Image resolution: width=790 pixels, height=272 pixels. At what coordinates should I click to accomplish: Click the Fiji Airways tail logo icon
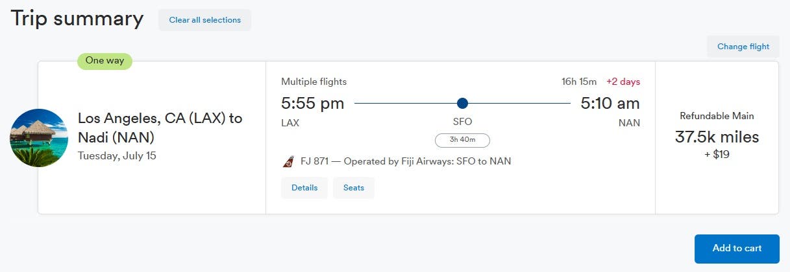(288, 162)
